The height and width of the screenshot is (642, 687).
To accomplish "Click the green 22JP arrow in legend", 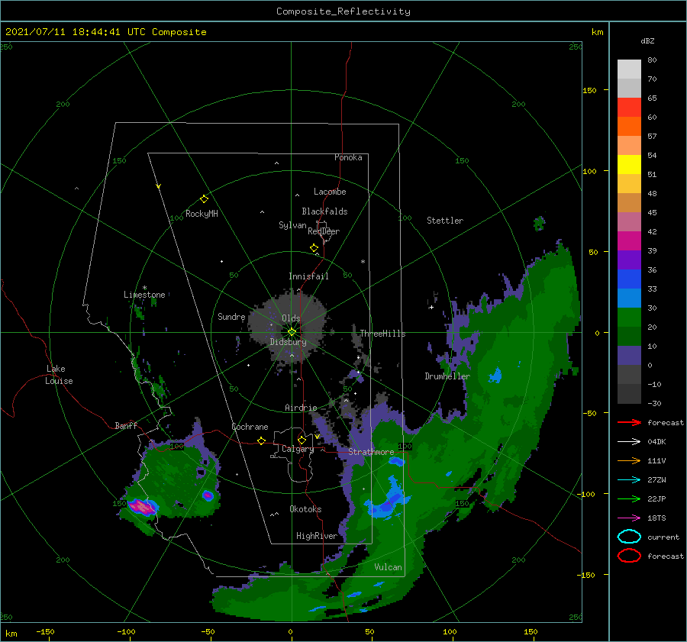I will pyautogui.click(x=629, y=498).
